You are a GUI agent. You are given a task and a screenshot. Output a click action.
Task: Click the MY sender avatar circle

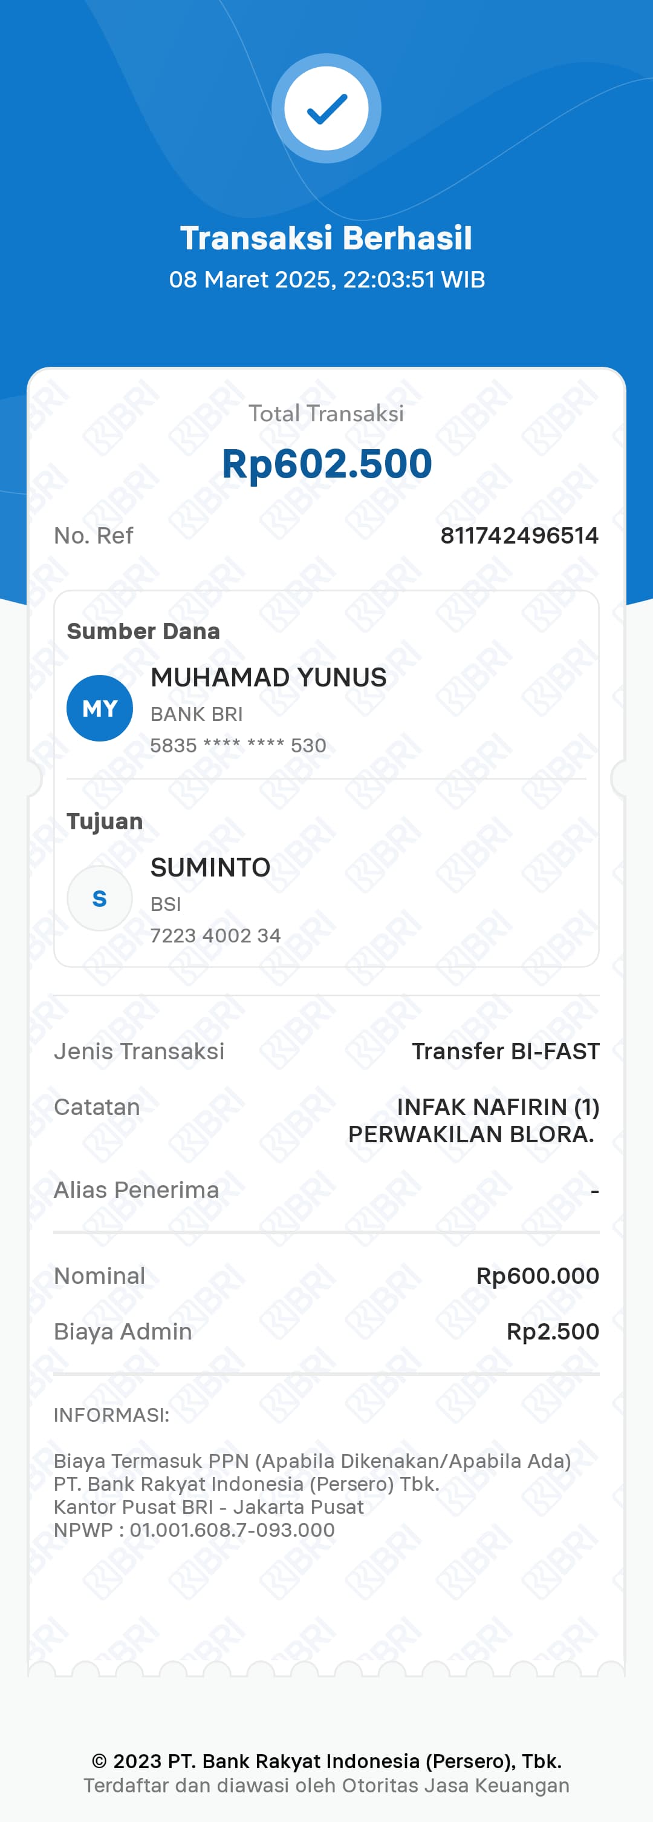[100, 708]
